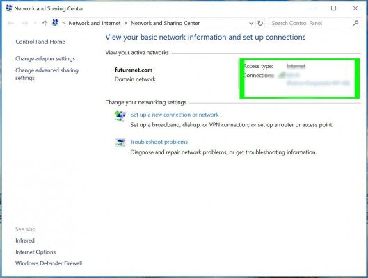The width and height of the screenshot is (368, 278).
Task: Click the Back navigation arrow
Action: tap(11, 23)
